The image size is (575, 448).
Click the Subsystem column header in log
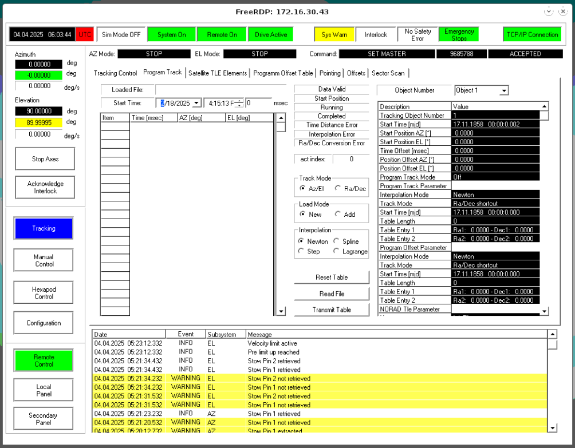226,334
